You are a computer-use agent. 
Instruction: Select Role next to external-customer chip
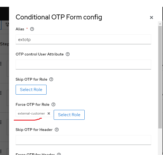69,115
